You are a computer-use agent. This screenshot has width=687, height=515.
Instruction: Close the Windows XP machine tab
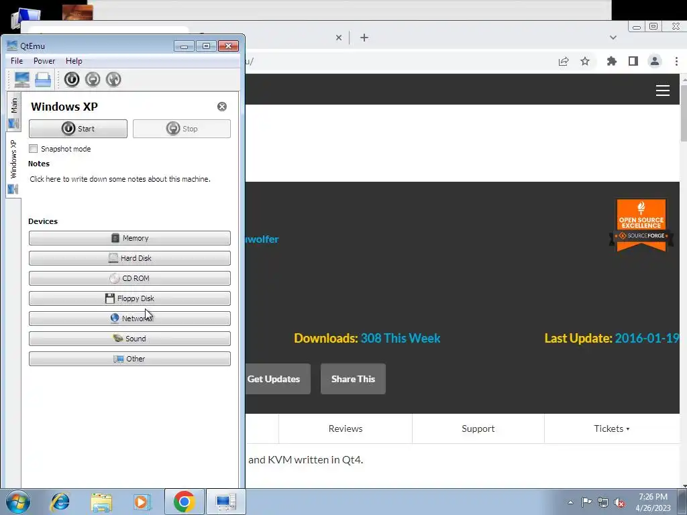tap(222, 107)
